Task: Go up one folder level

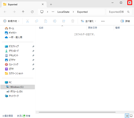Action: pyautogui.click(x=23, y=12)
